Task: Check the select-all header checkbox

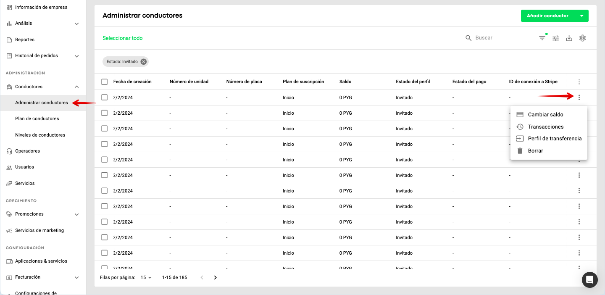Action: (105, 82)
